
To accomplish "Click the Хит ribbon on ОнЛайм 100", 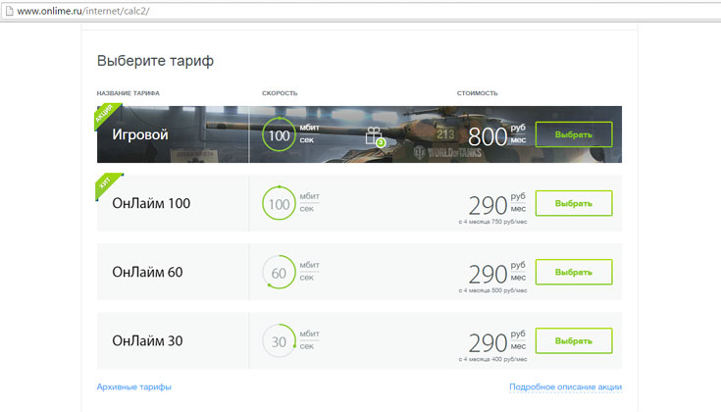I will pos(105,184).
